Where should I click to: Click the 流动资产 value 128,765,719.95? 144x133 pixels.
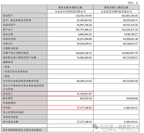[83, 16]
